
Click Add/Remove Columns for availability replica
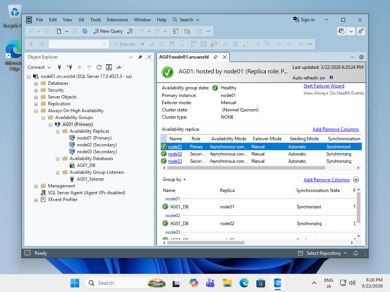click(x=336, y=129)
